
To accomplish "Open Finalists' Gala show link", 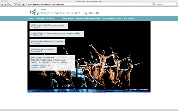I will coord(55,33).
